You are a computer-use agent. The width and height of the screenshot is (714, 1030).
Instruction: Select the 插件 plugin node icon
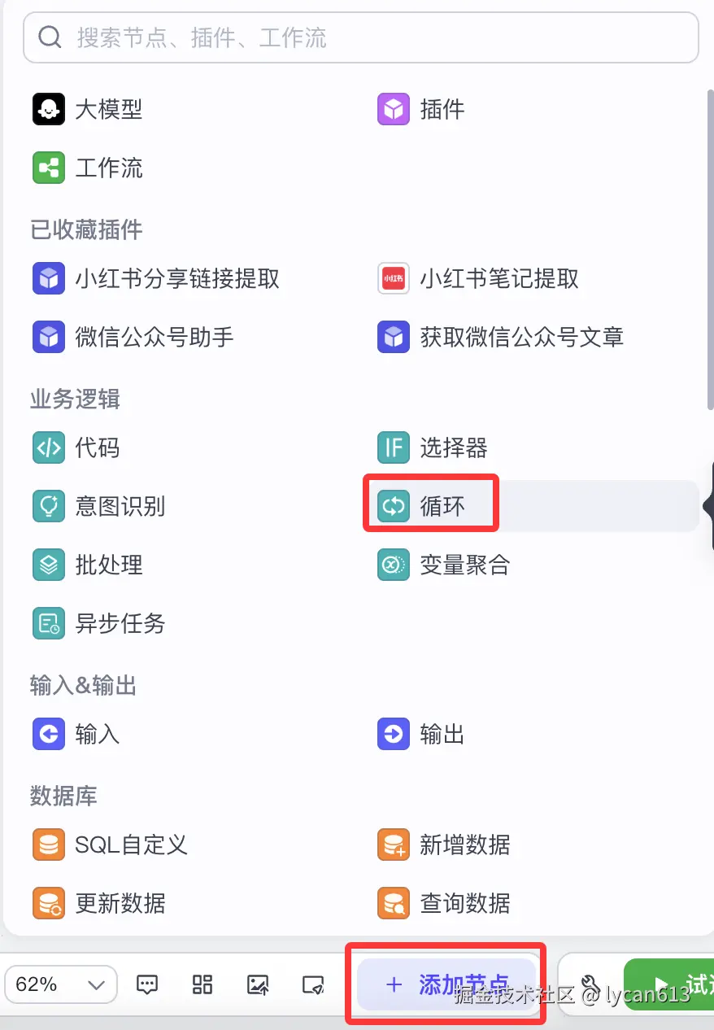[x=394, y=109]
